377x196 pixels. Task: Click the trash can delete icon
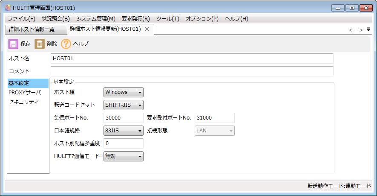pyautogui.click(x=40, y=44)
